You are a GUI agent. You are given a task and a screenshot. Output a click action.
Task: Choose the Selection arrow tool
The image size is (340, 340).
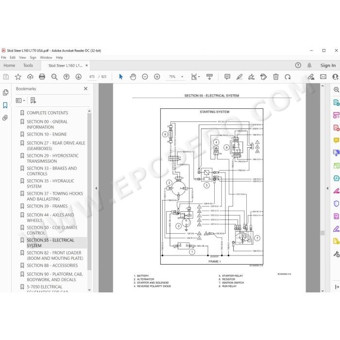coord(121,77)
